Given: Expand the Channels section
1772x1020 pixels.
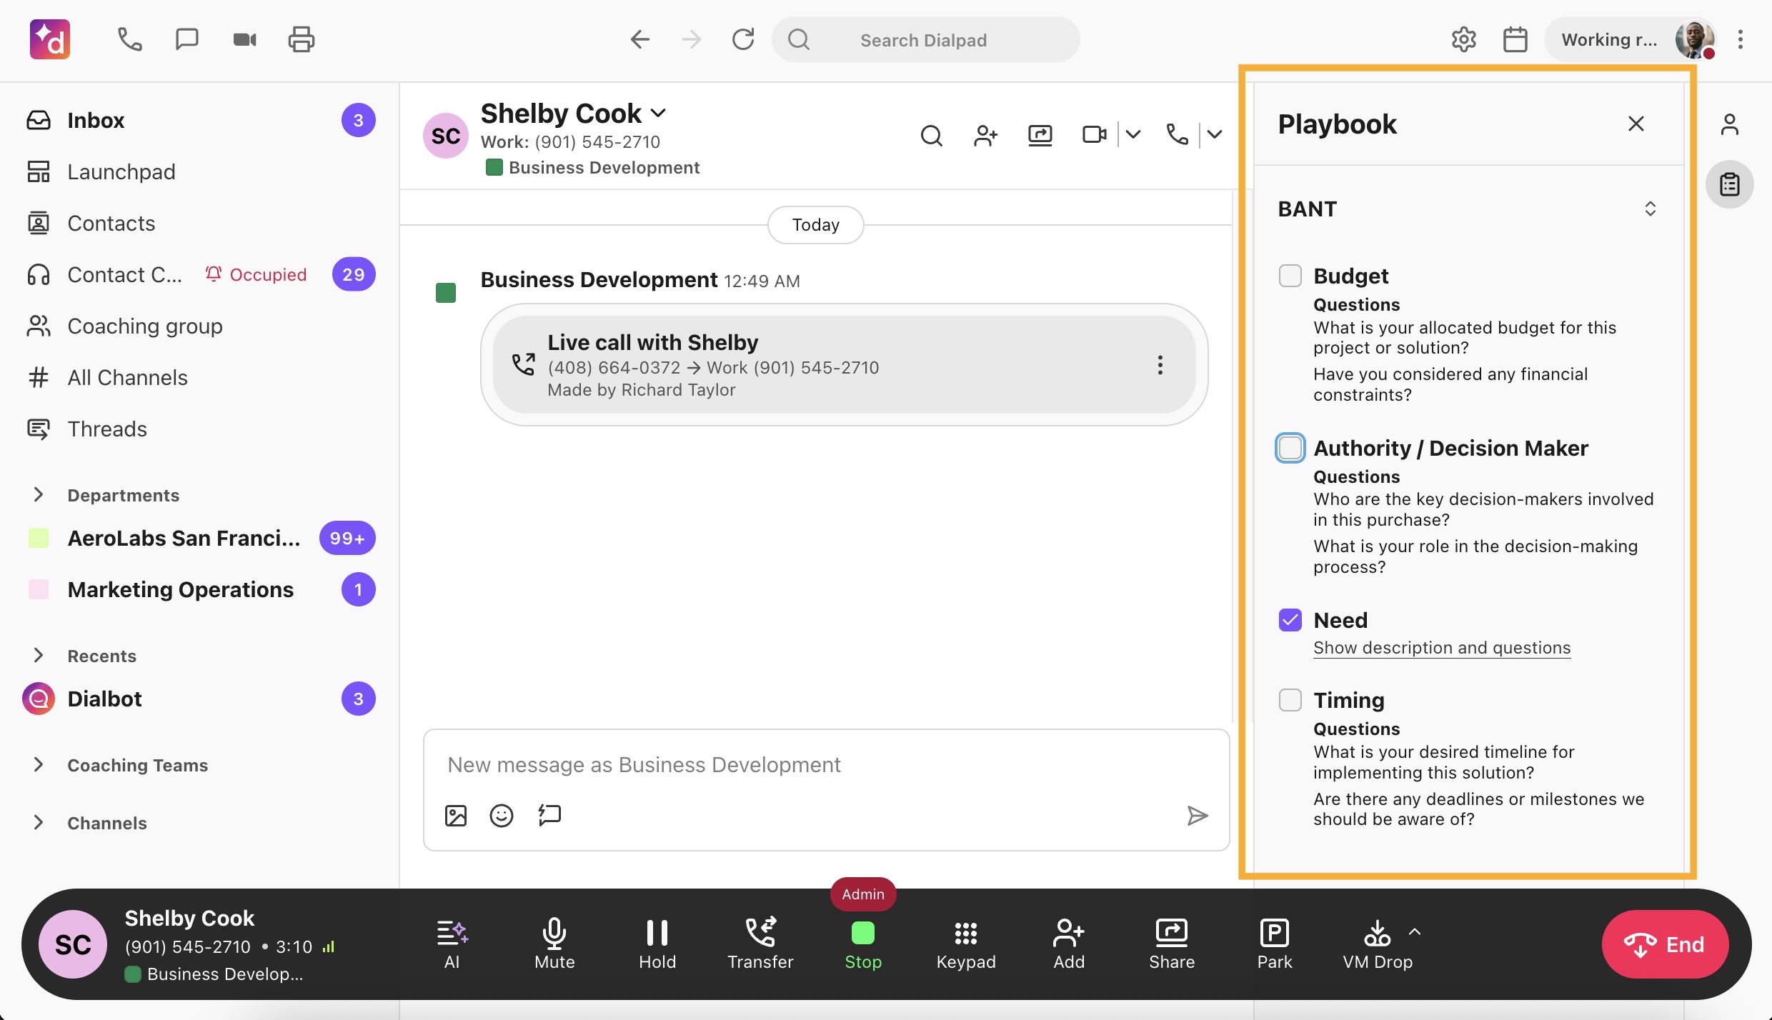Looking at the screenshot, I should pos(39,822).
